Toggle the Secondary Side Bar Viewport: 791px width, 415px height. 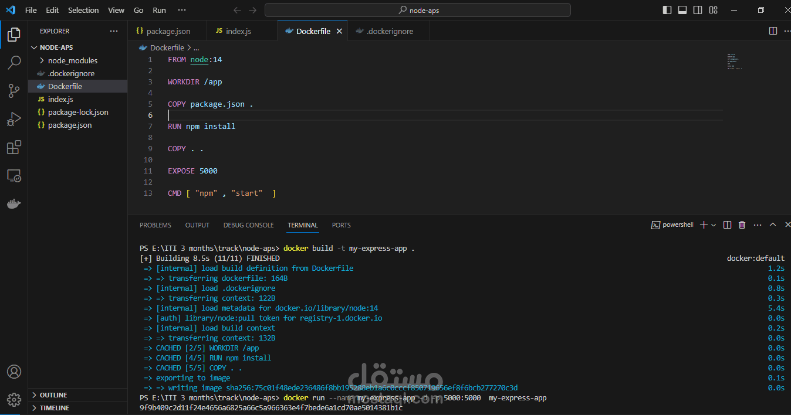(x=698, y=9)
